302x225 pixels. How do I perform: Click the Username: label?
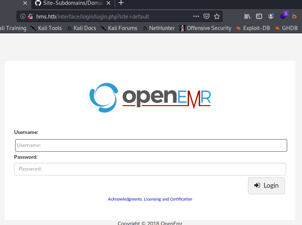click(x=26, y=132)
